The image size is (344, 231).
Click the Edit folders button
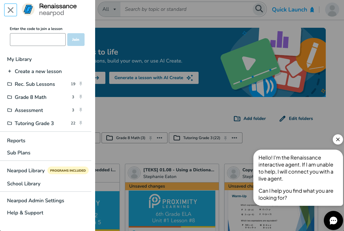296,119
